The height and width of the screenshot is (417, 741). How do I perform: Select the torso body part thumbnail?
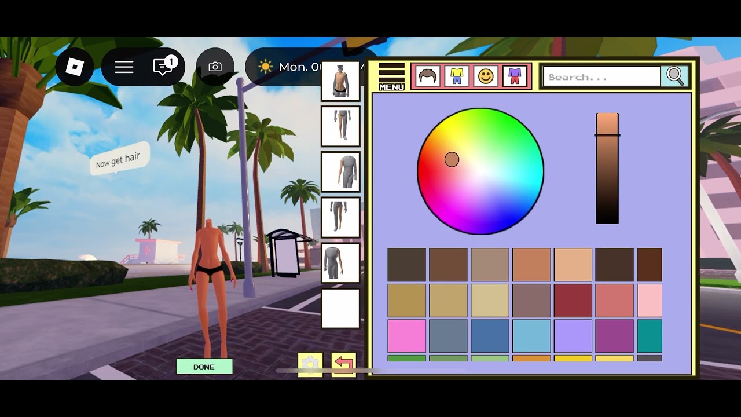pos(340,81)
